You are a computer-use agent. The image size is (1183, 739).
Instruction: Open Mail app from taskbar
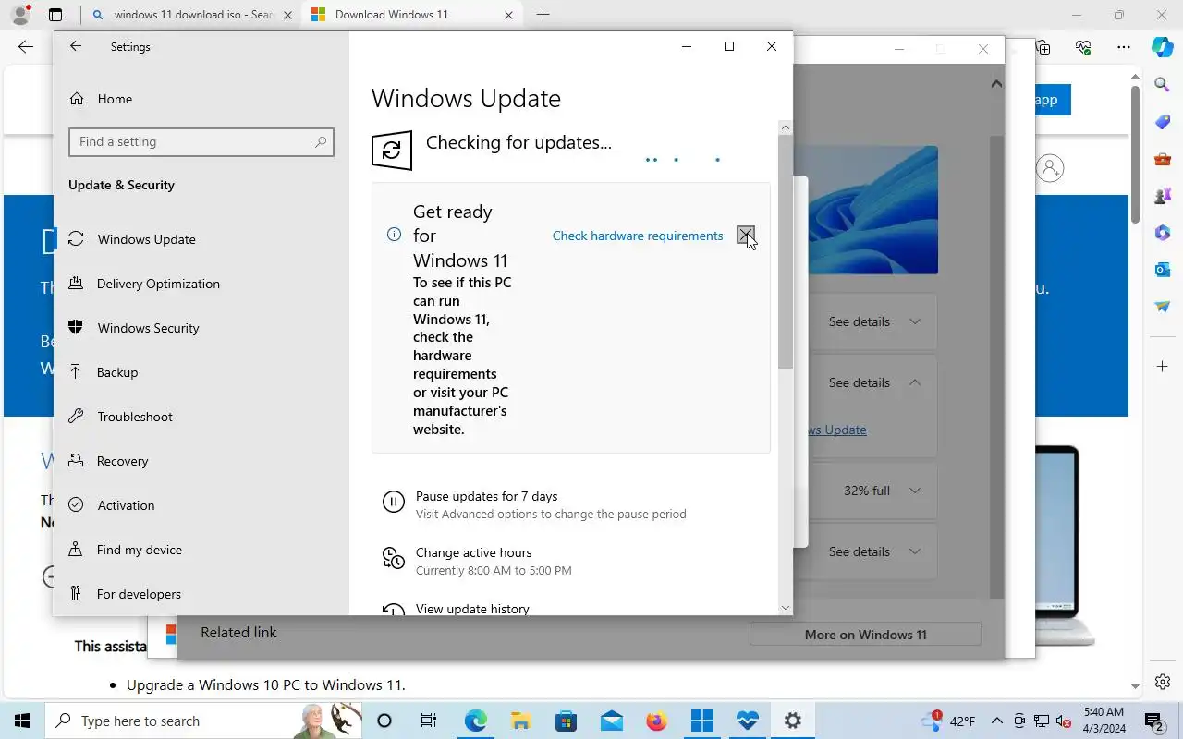click(611, 721)
